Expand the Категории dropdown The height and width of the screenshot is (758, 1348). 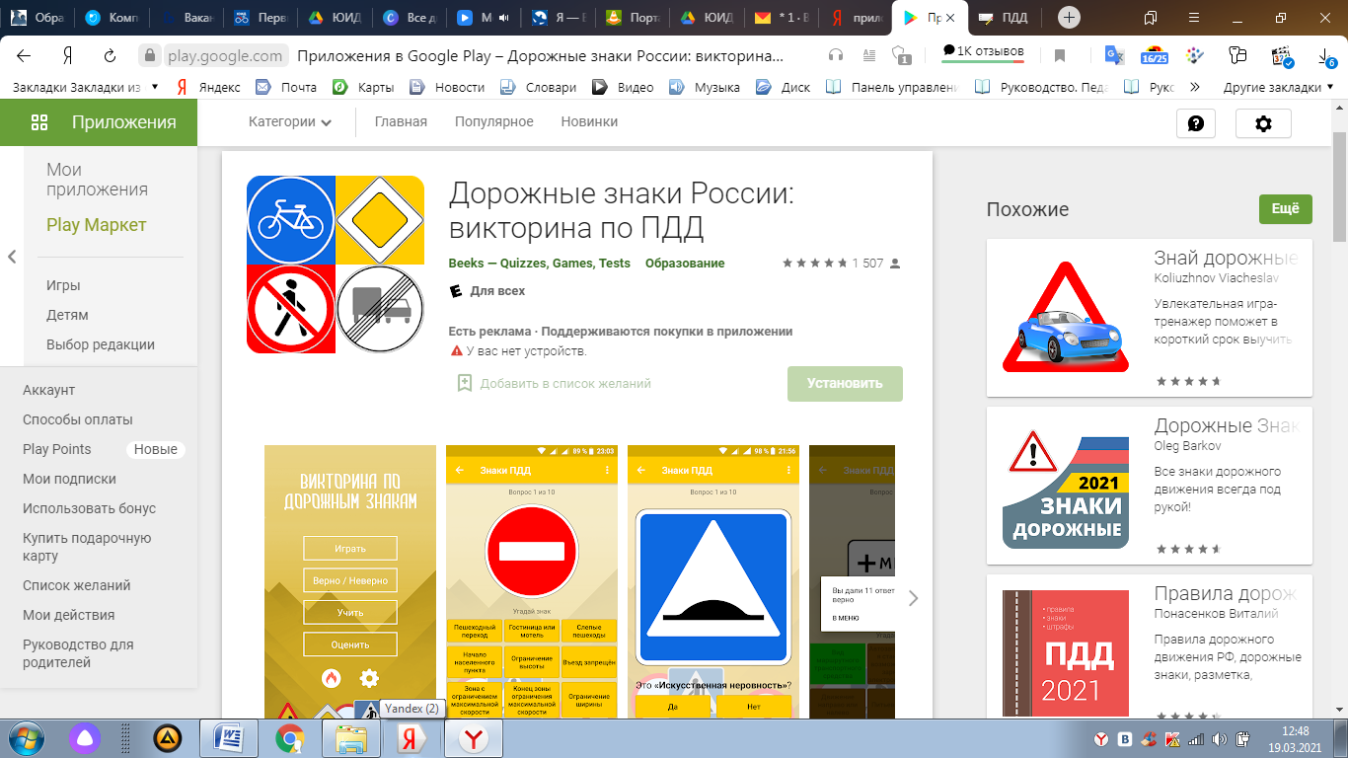tap(289, 122)
